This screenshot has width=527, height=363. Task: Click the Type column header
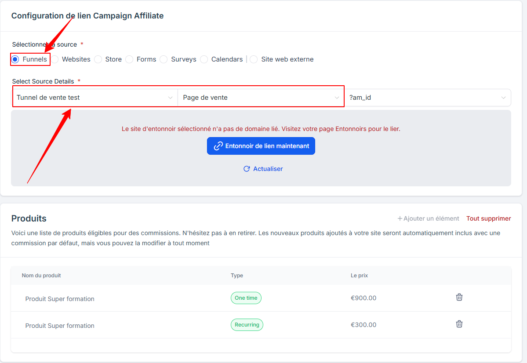click(237, 275)
